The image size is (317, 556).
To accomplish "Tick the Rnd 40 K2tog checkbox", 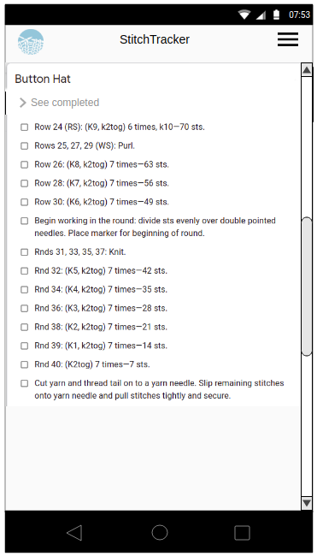I will [x=24, y=364].
